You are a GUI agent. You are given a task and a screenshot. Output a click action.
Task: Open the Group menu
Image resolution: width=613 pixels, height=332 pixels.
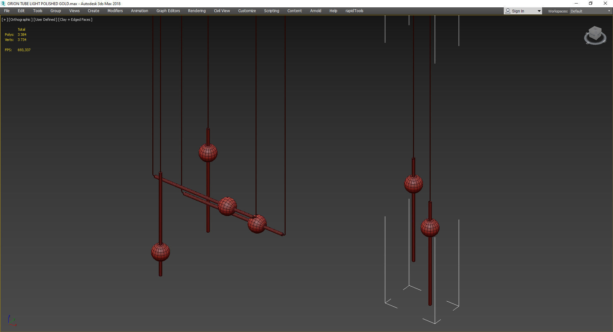pyautogui.click(x=56, y=11)
